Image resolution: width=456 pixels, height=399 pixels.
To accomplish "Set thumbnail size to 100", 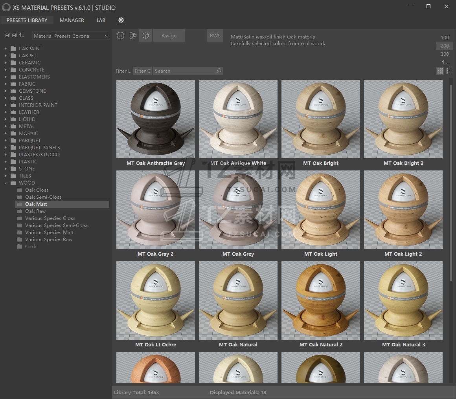I will (445, 37).
